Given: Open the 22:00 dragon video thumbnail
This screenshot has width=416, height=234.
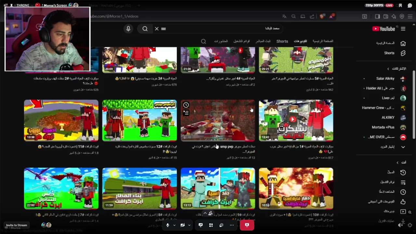Looking at the screenshot, I should [61, 188].
